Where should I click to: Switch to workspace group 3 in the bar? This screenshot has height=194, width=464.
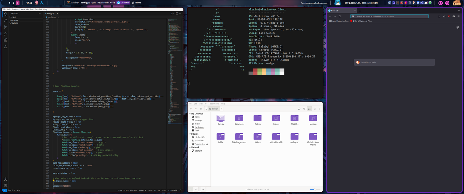click(17, 3)
